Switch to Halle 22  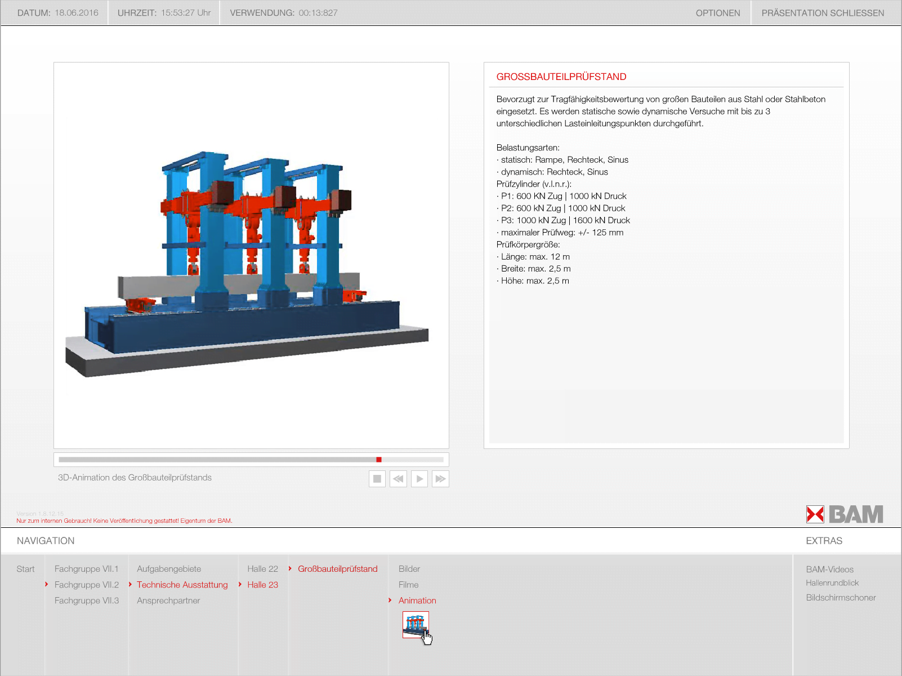tap(262, 569)
